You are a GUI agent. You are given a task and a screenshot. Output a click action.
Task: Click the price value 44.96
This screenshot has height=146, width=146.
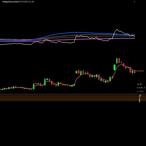click(x=139, y=84)
